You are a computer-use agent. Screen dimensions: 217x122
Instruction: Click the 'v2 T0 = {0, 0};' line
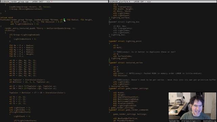coord(18,97)
